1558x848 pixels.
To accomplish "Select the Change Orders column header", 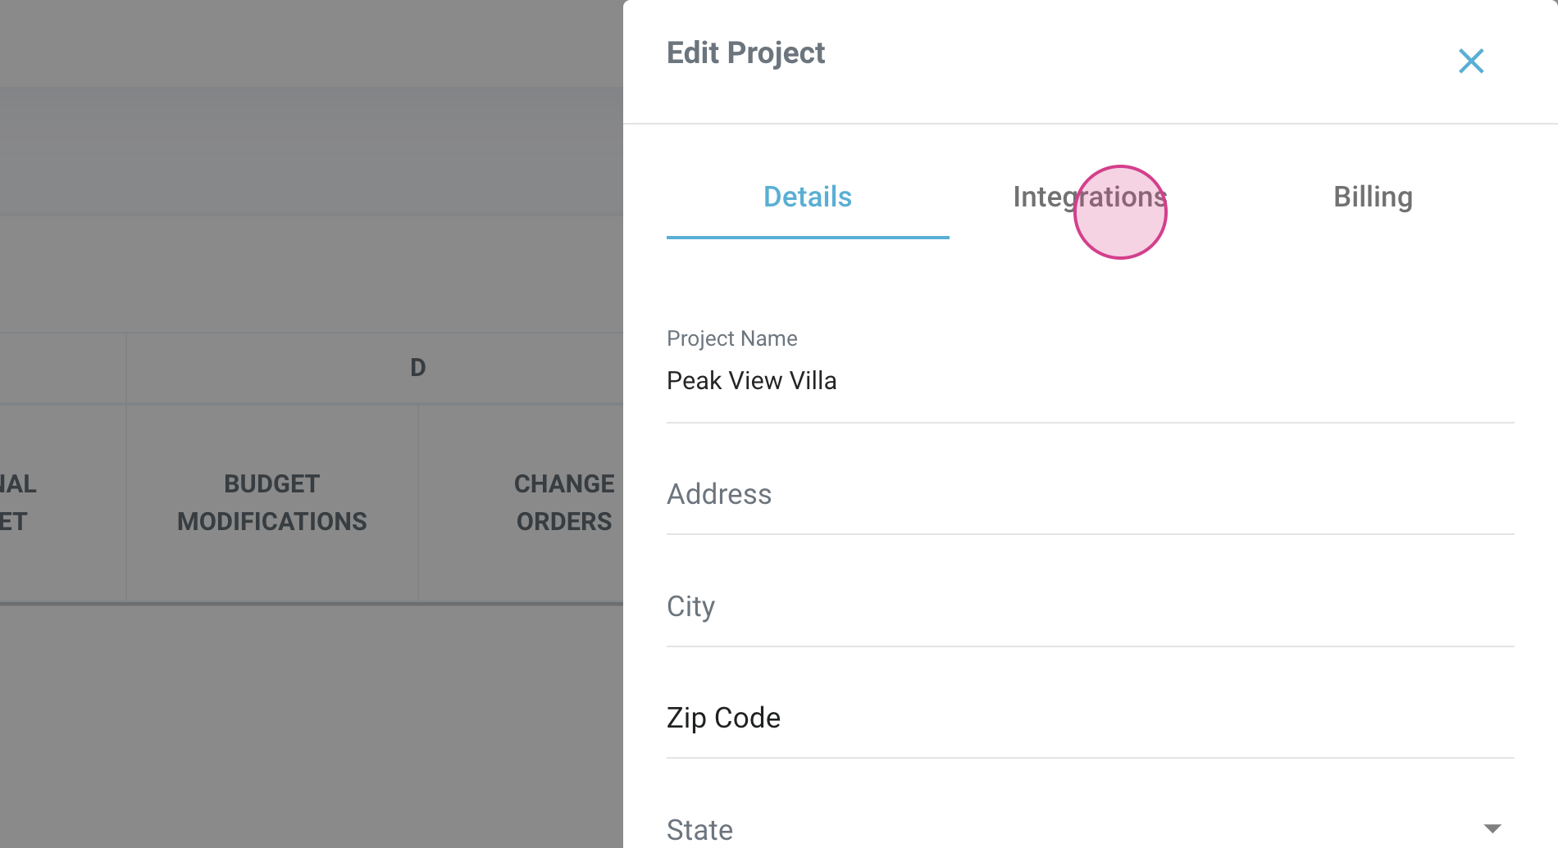I will (x=563, y=502).
